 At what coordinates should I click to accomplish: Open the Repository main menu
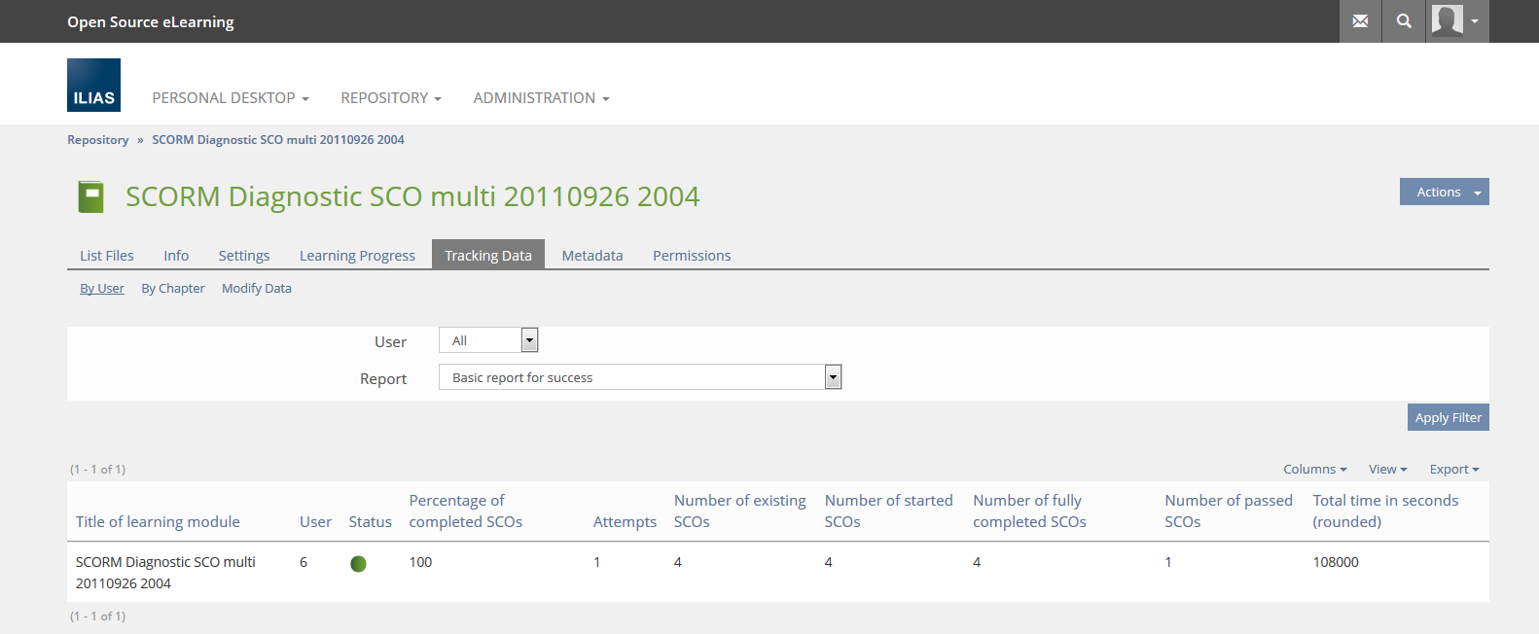(x=390, y=98)
